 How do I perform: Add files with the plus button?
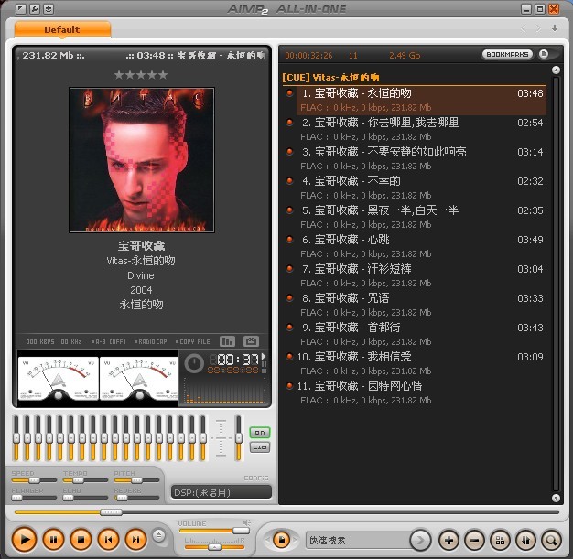tap(449, 540)
